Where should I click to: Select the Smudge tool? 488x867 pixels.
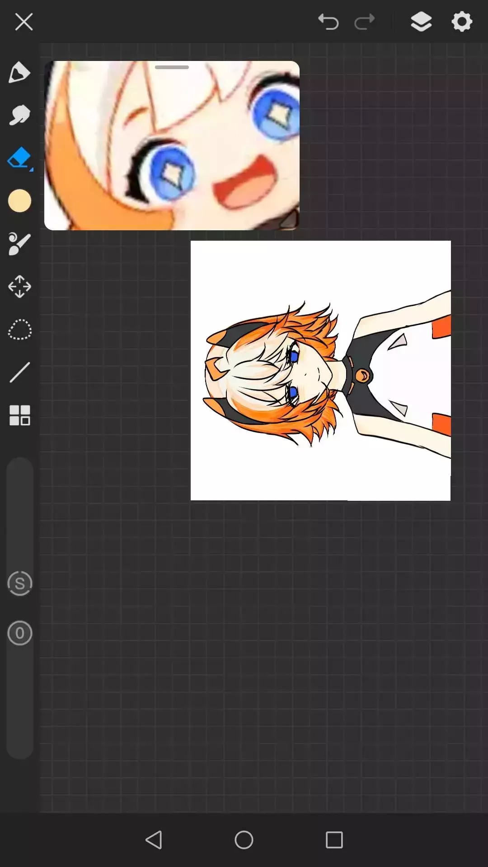click(19, 115)
